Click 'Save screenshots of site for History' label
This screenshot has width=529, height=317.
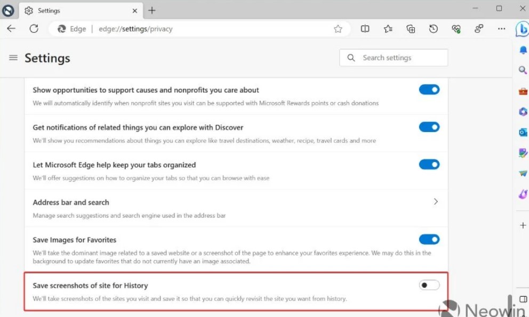tap(90, 286)
